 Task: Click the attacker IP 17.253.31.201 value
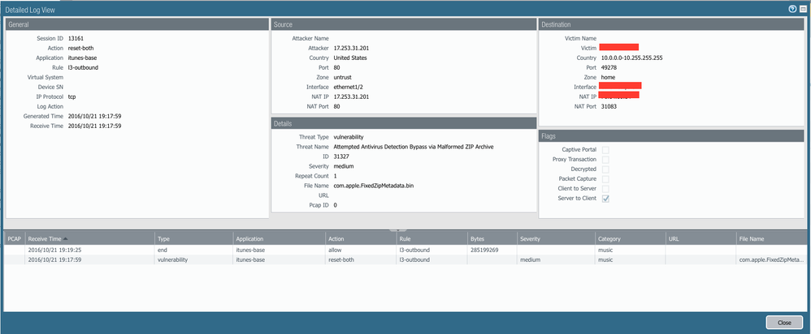(351, 48)
